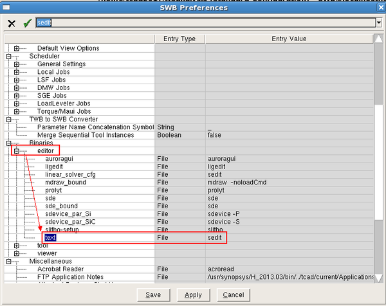Screen dimensions: 386x306
Task: Expand DMW Jobs node
Action: coord(17,88)
